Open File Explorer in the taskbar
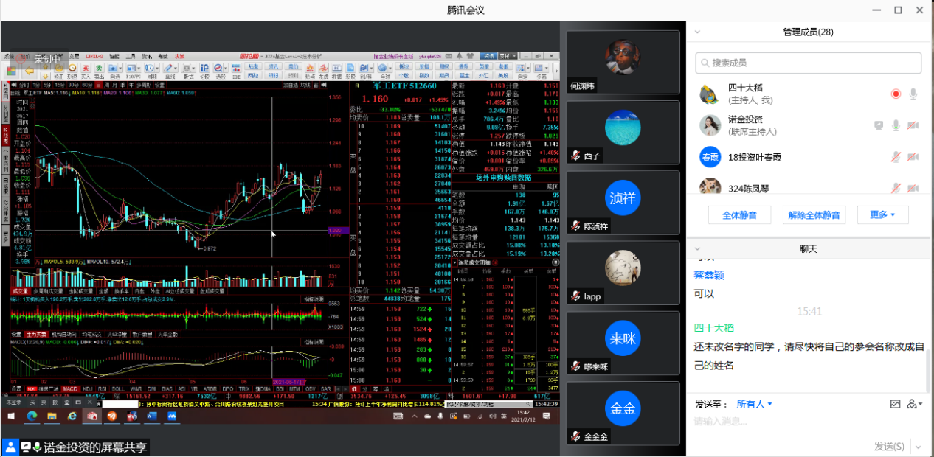The height and width of the screenshot is (457, 934). 52,416
